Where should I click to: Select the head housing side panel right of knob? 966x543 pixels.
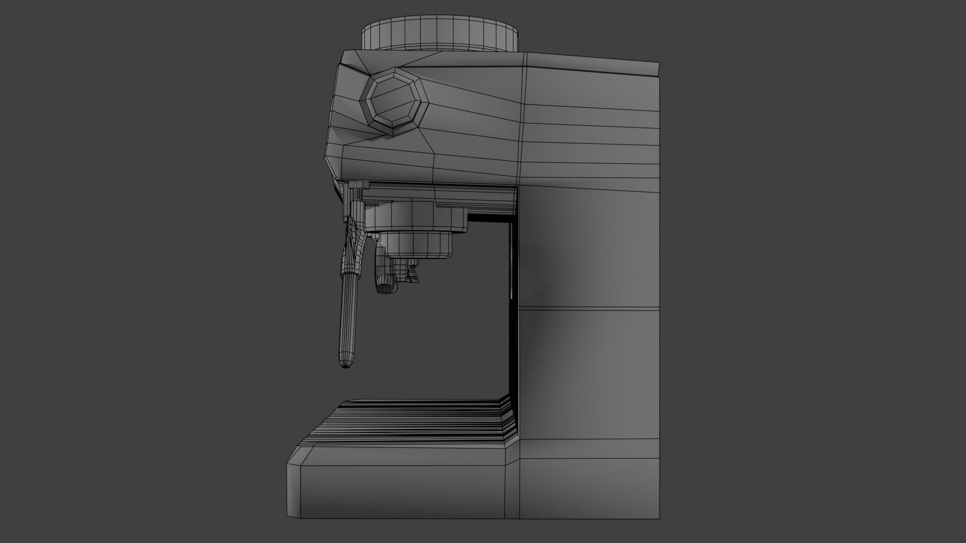coord(478,126)
